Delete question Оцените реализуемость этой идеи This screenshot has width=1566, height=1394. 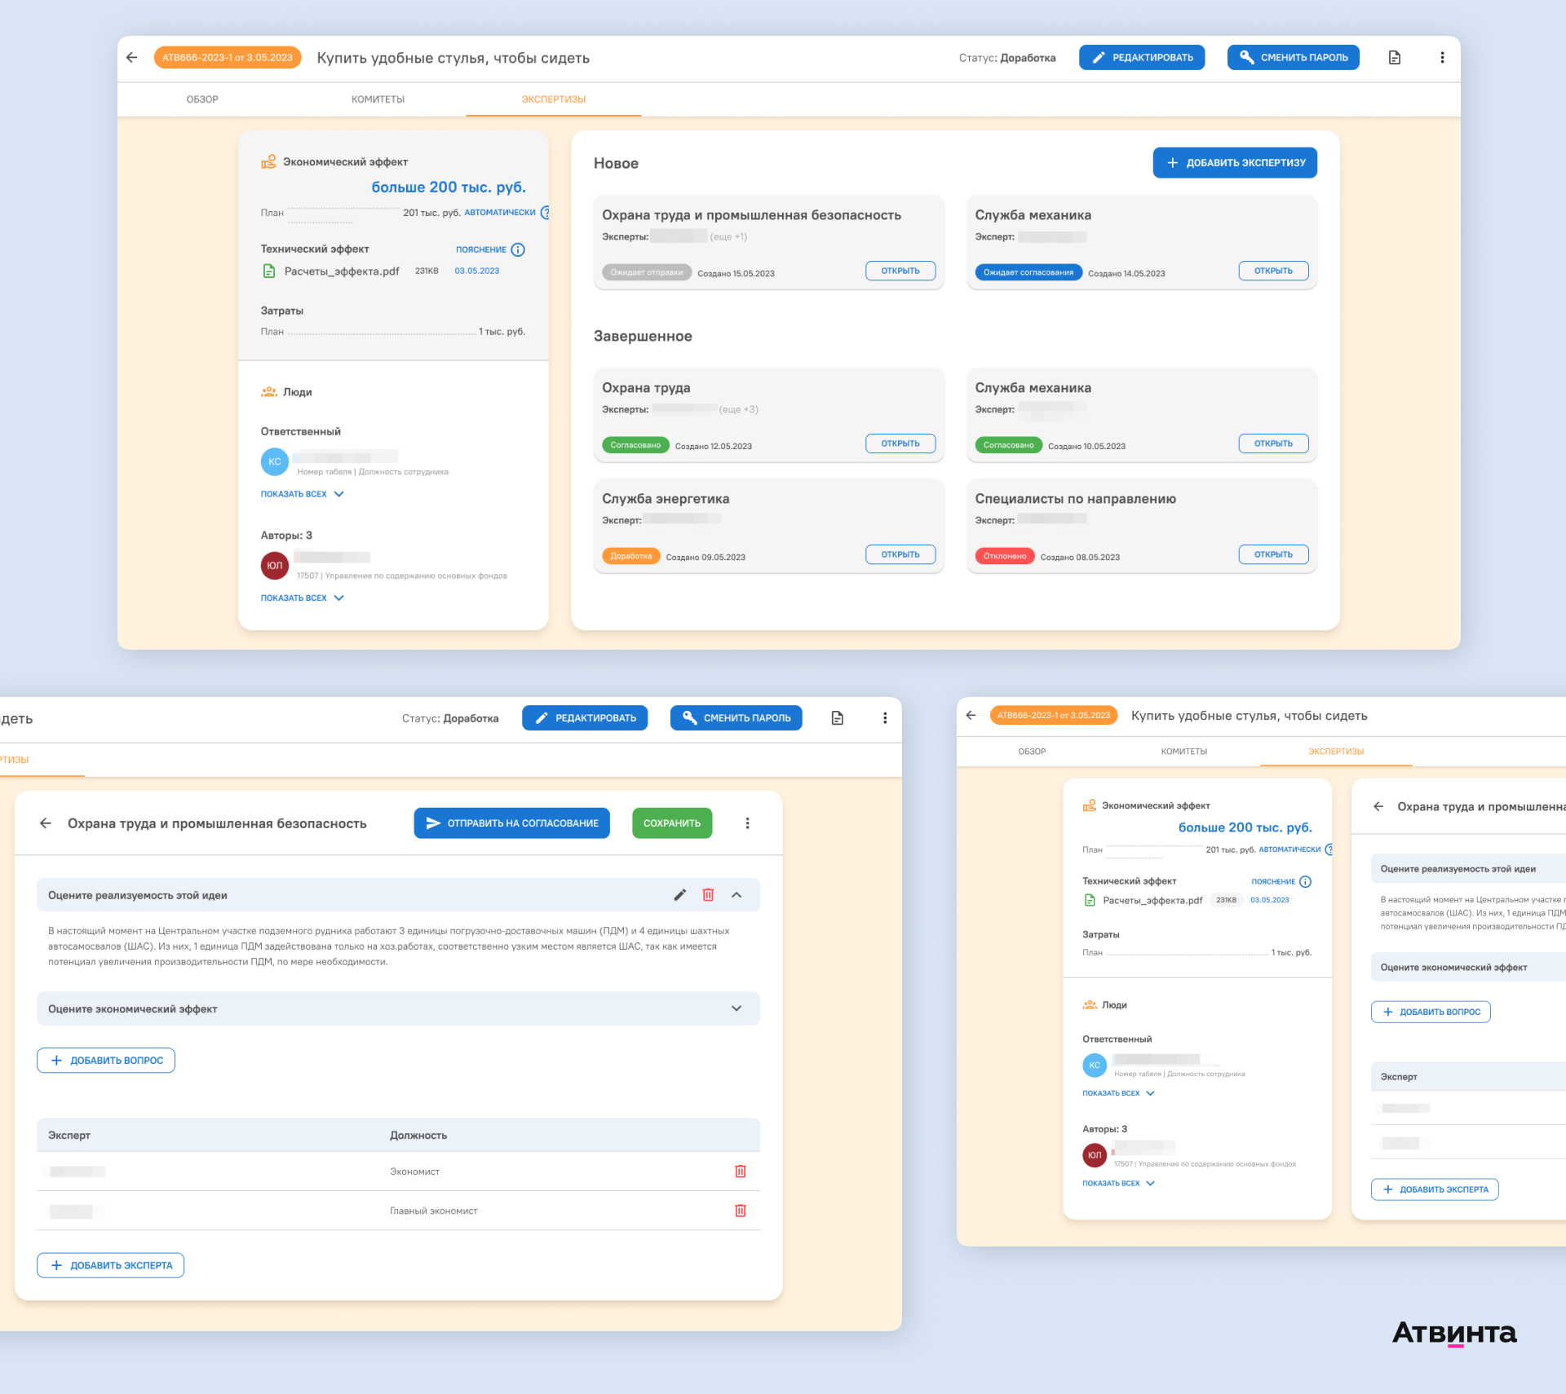click(x=708, y=895)
